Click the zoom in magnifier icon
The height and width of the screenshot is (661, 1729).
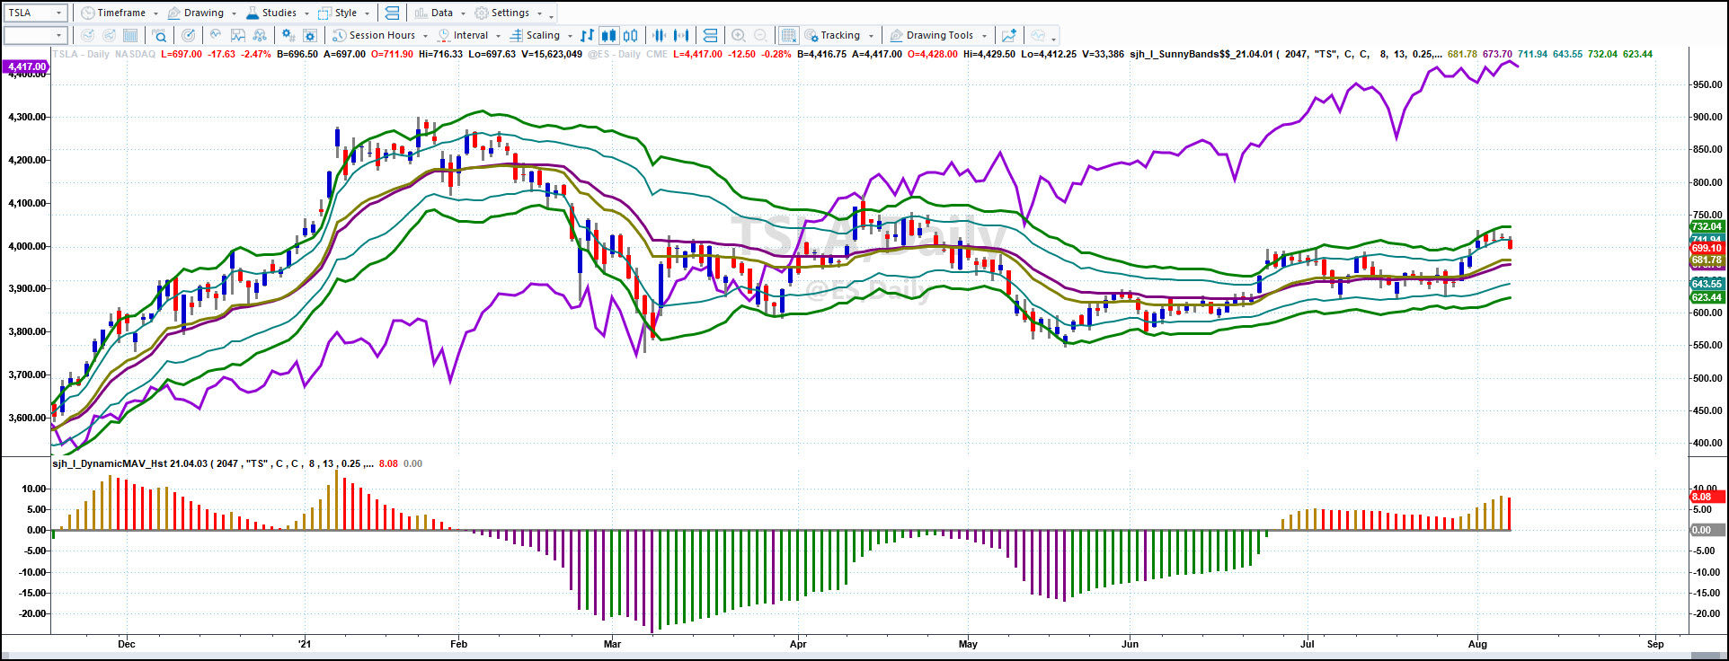[738, 35]
